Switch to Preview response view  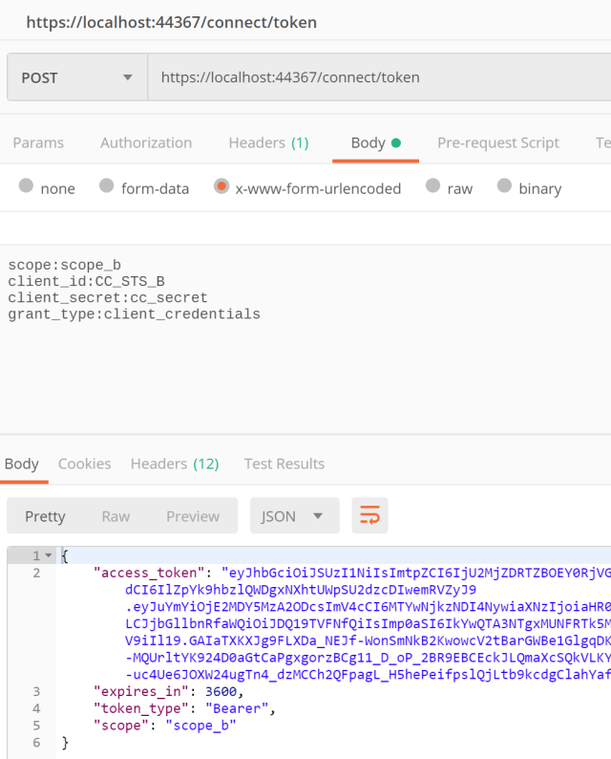click(193, 516)
